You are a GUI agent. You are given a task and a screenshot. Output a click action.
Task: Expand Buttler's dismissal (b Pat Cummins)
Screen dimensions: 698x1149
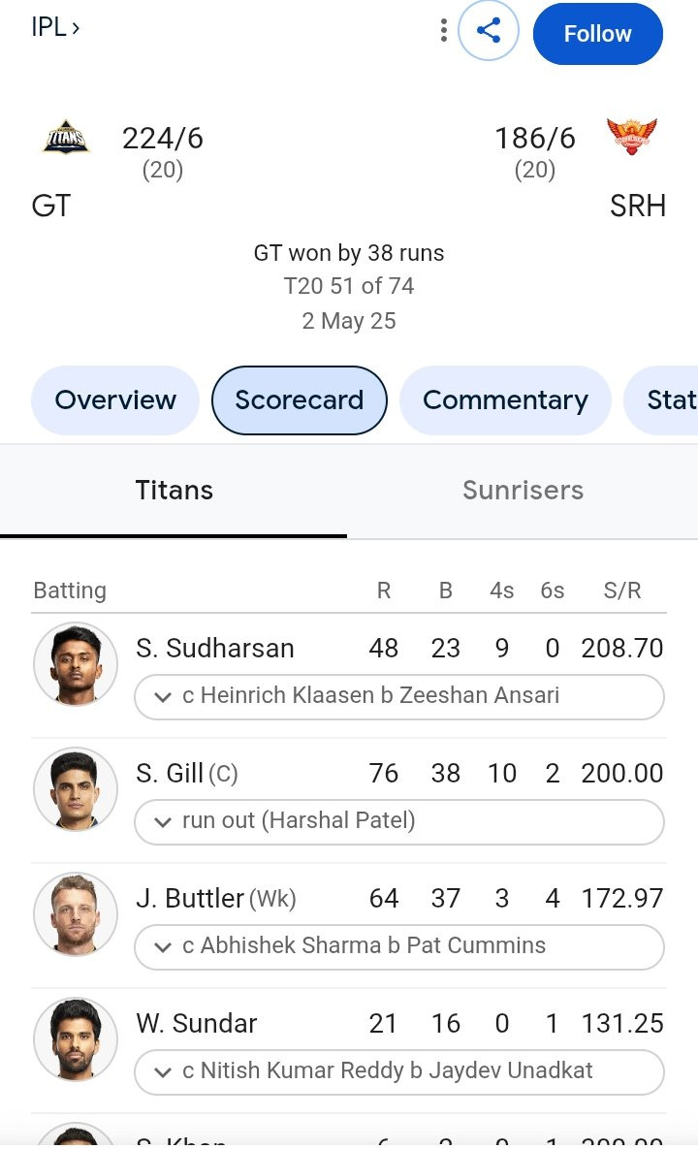398,946
